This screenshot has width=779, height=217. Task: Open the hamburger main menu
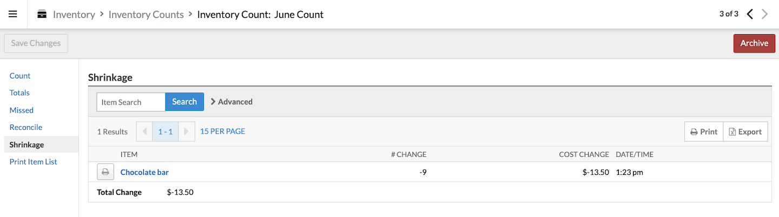[13, 14]
